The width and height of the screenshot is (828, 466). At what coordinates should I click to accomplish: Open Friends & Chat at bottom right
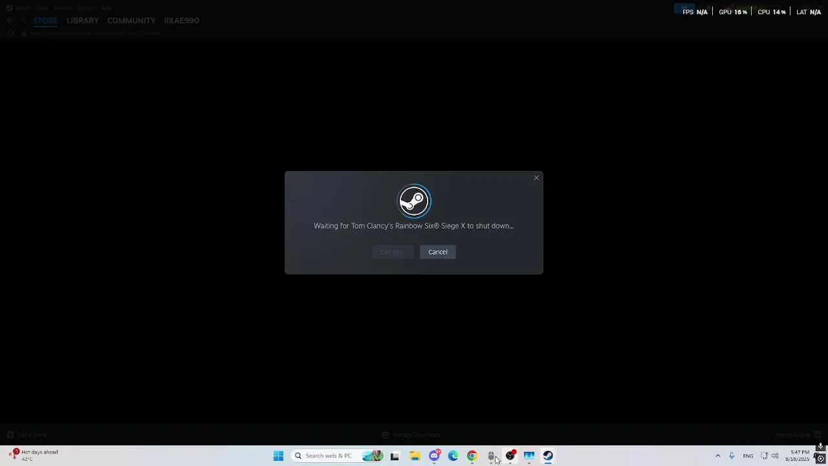(x=797, y=435)
